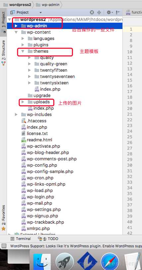Viewport: 142px width, 270px height.
Task: Select wp-blog-header.php file
Action: (x=45, y=153)
